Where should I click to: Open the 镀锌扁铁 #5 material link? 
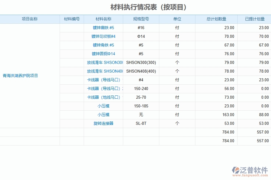(103, 28)
